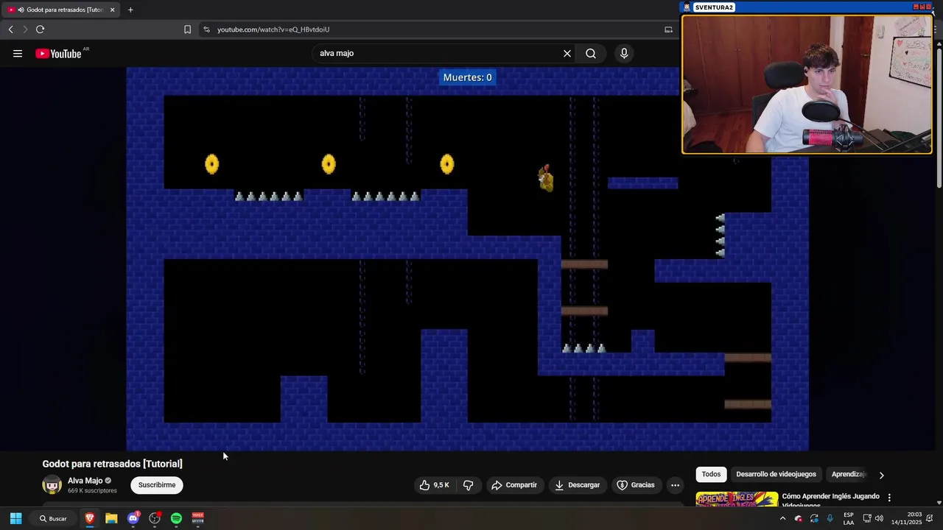943x530 pixels.
Task: Open the Aprende Inglés video thumbnail
Action: 737,499
